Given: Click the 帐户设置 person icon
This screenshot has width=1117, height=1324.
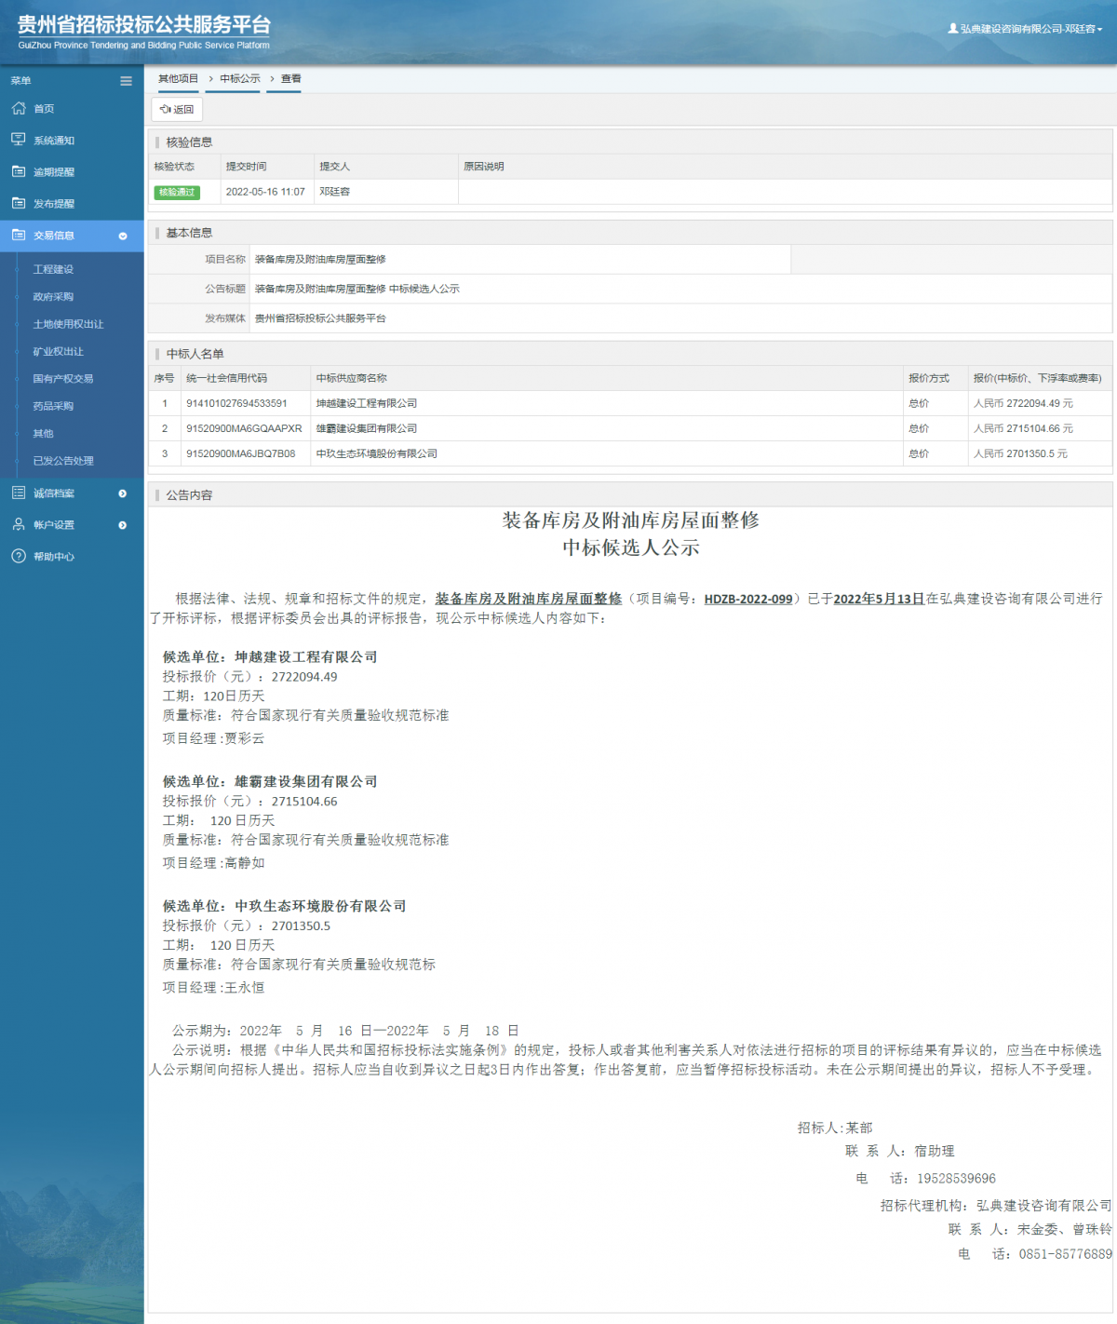Looking at the screenshot, I should 19,524.
